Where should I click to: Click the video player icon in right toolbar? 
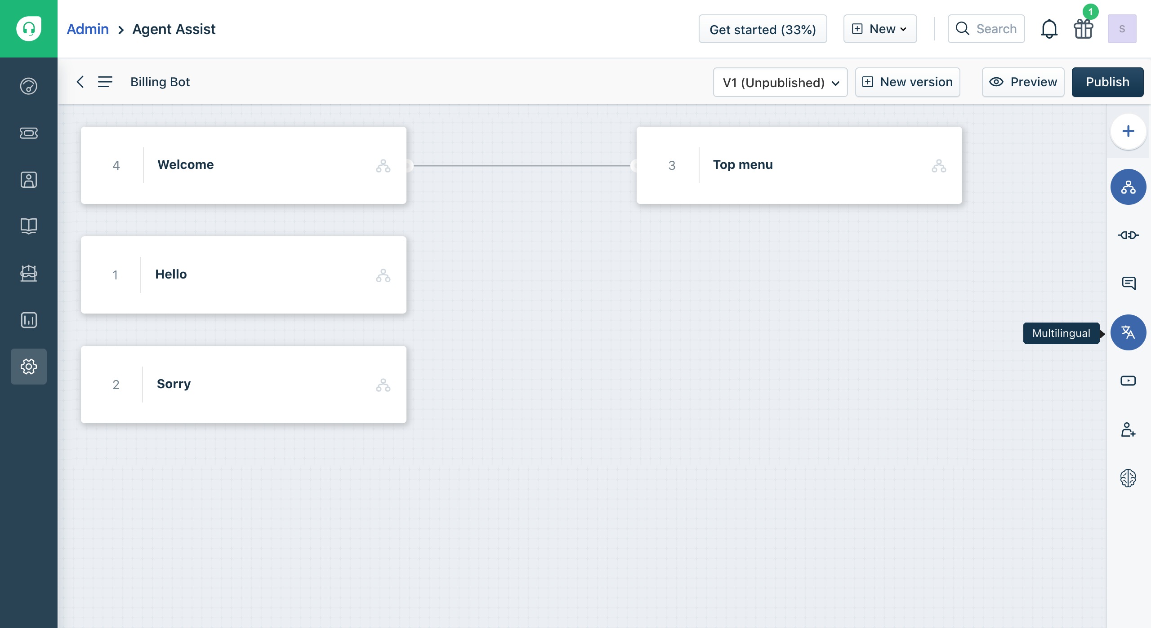point(1128,381)
